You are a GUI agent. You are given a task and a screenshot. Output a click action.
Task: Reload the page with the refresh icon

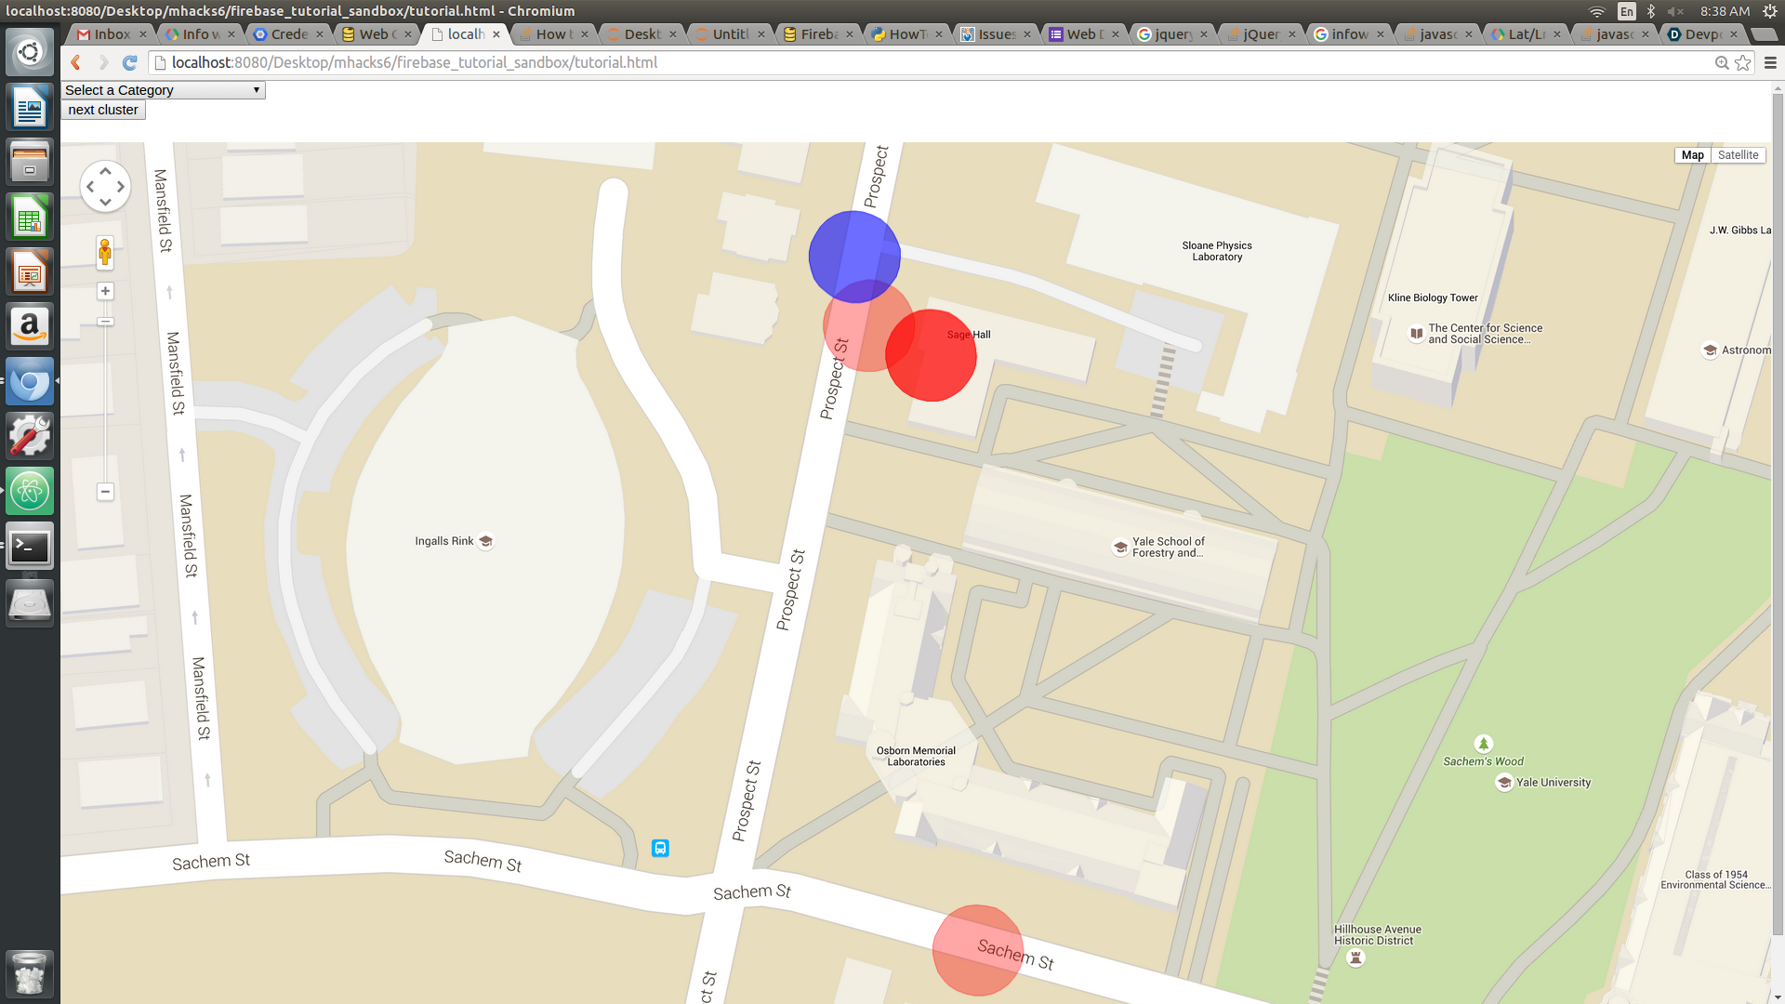coord(130,62)
